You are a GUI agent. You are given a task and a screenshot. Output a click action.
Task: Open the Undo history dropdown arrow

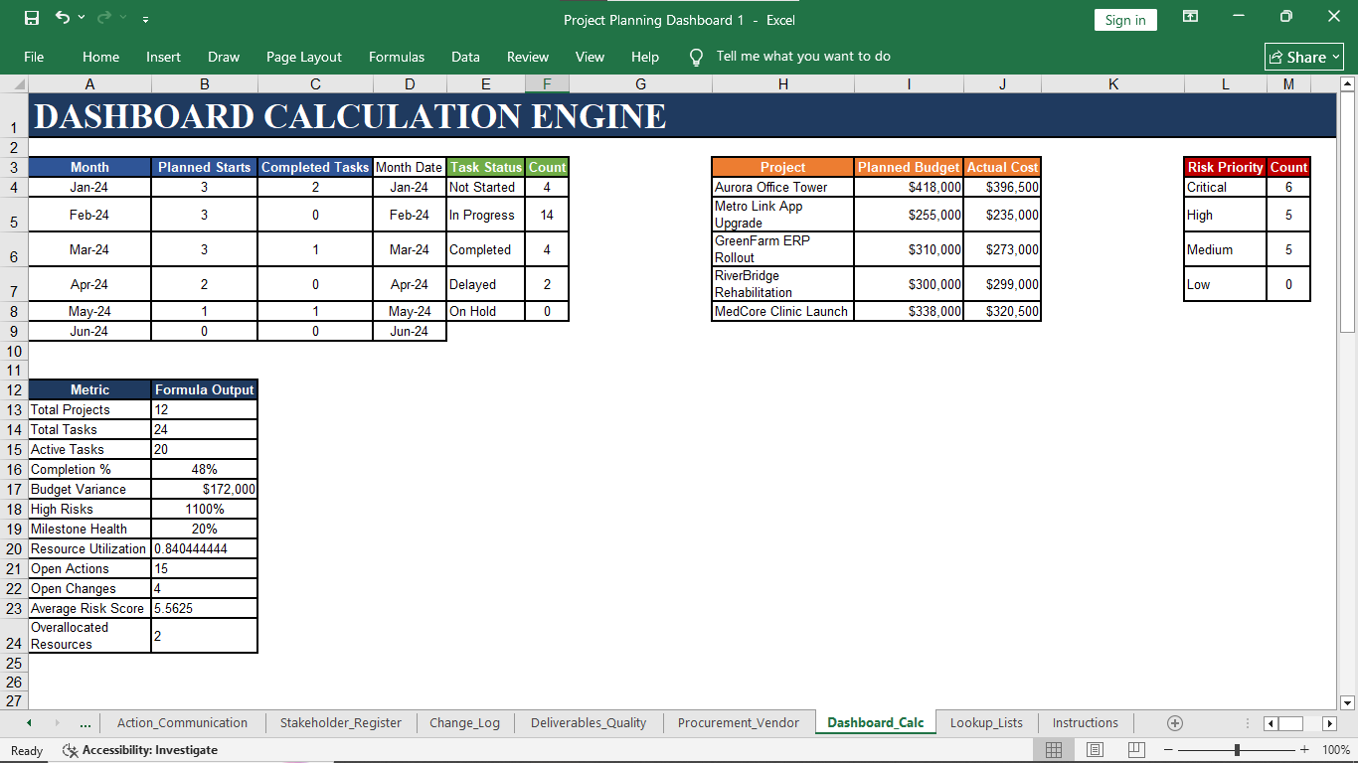(x=82, y=19)
